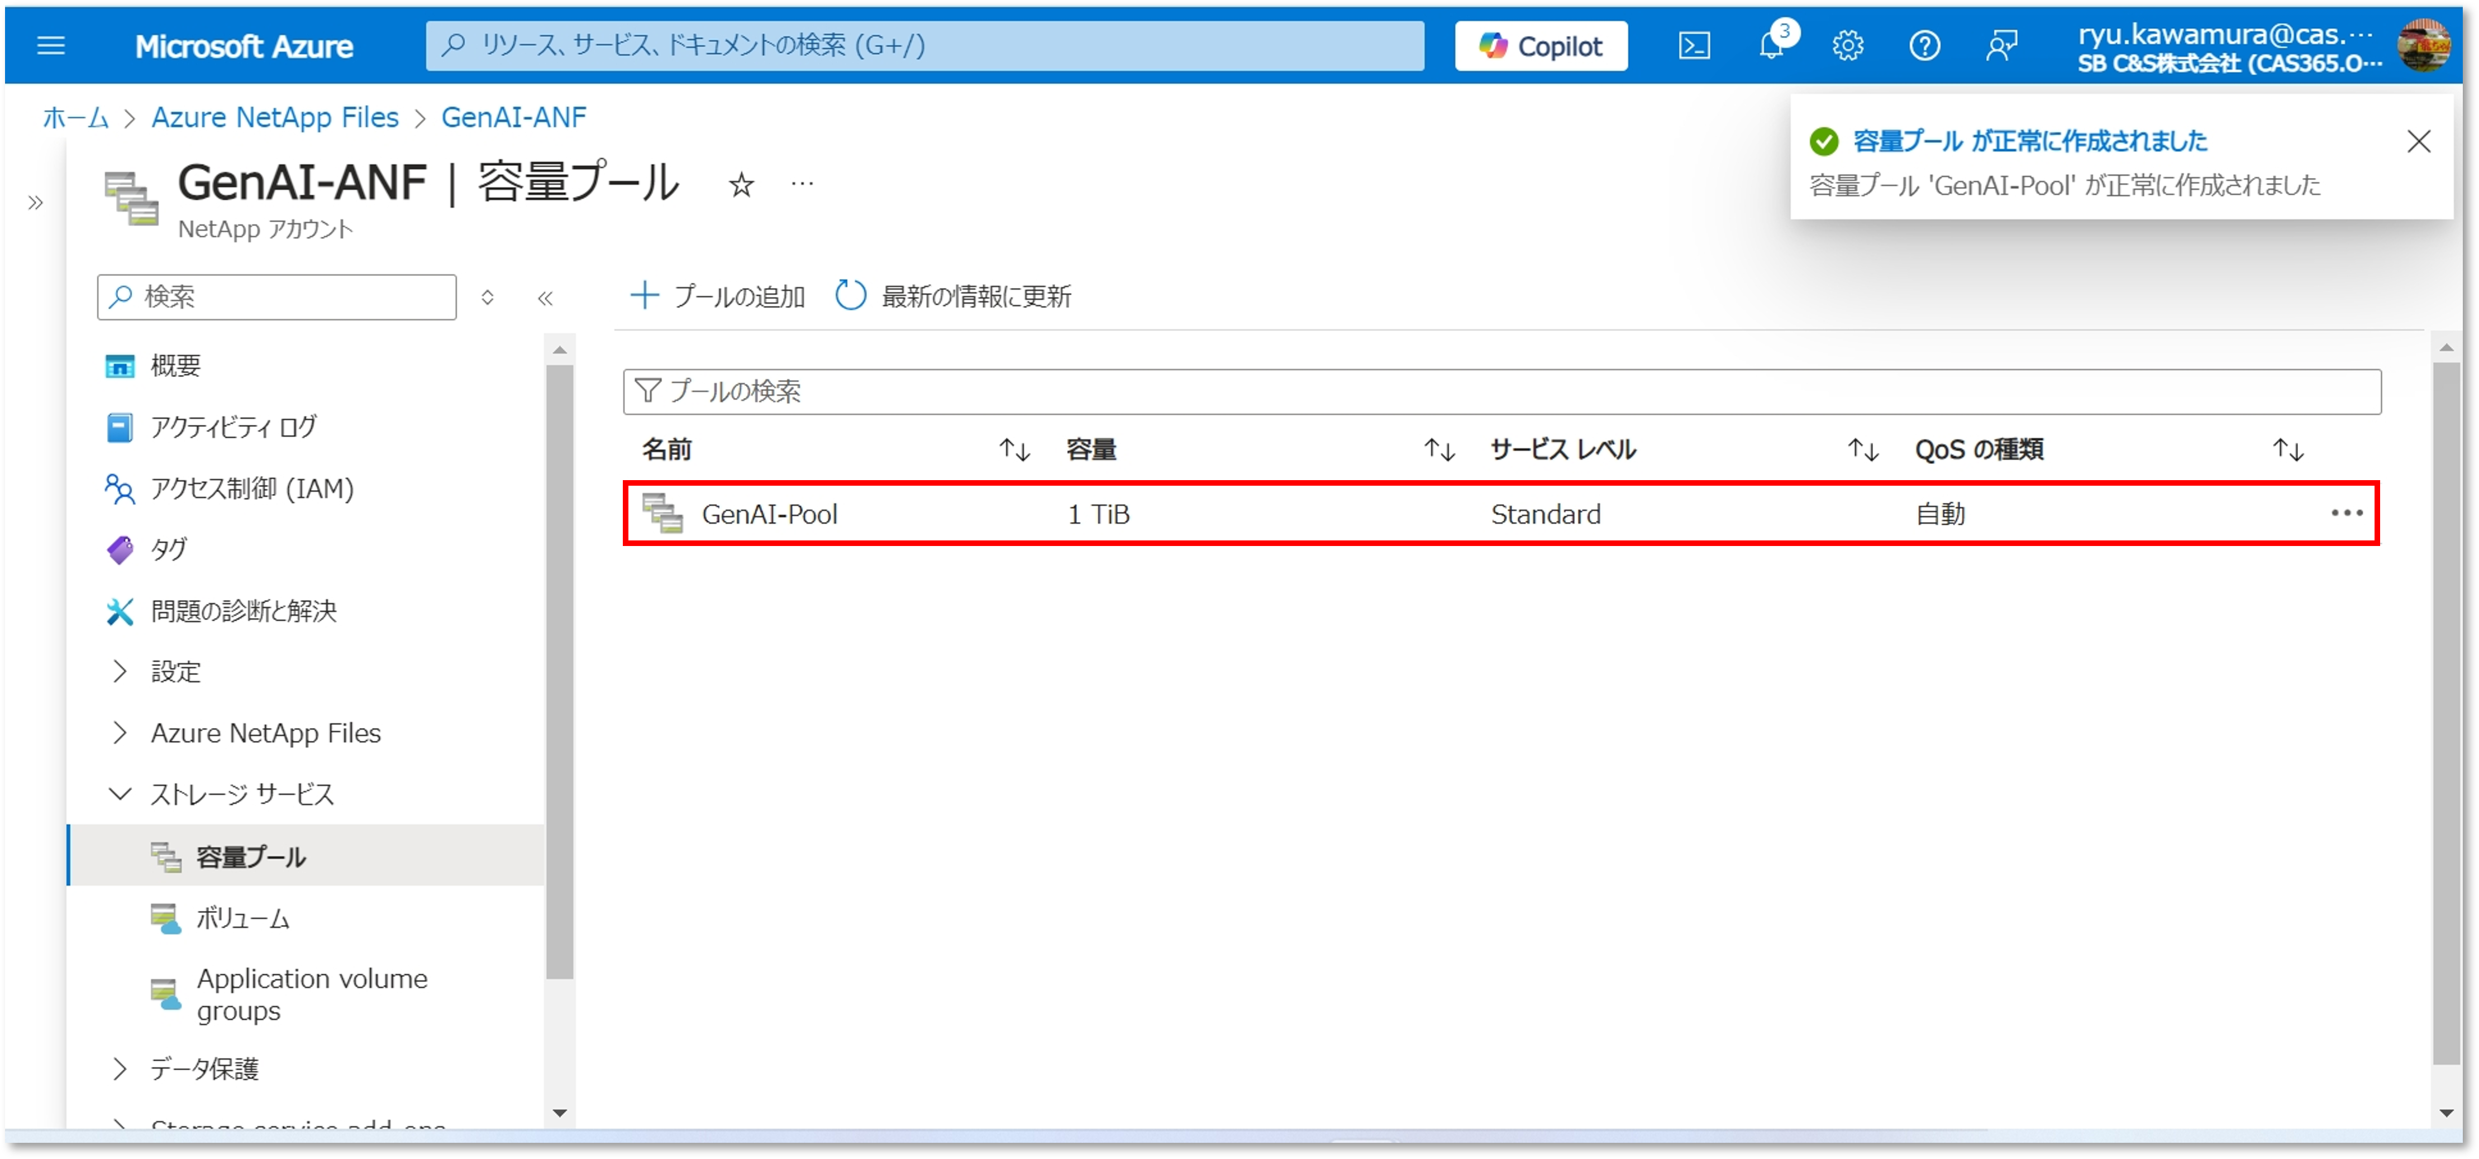Image resolution: width=2479 pixels, height=1159 pixels.
Task: Click Microsoft Azure logo text
Action: (x=244, y=46)
